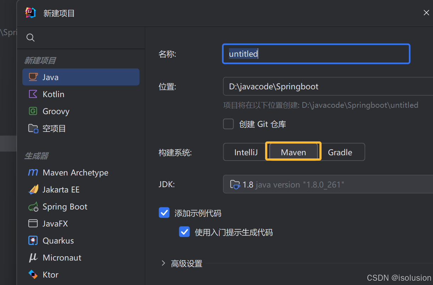Click the JDK: label
The image size is (433, 285).
pyautogui.click(x=166, y=184)
